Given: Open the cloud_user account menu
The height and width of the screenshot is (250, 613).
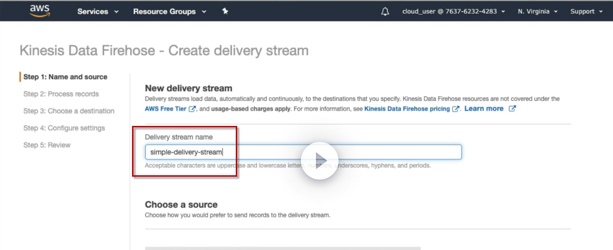Looking at the screenshot, I should tap(454, 12).
